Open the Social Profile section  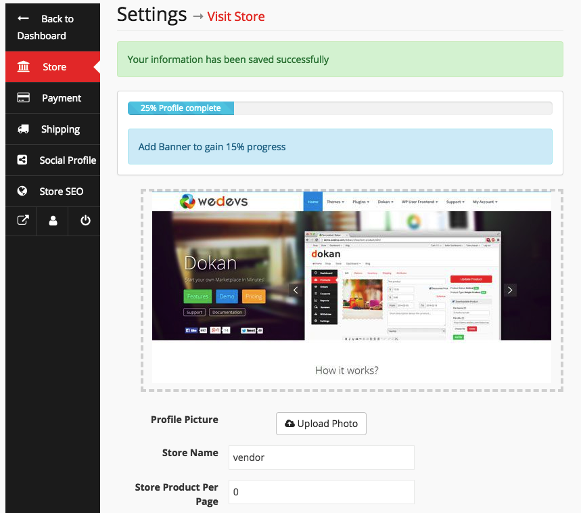[x=53, y=160]
